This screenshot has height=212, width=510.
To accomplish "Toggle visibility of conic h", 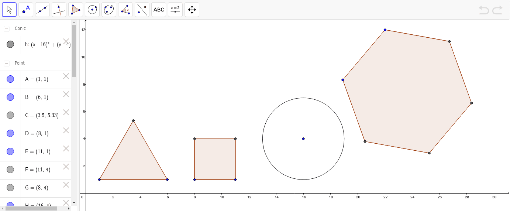I will pyautogui.click(x=10, y=45).
